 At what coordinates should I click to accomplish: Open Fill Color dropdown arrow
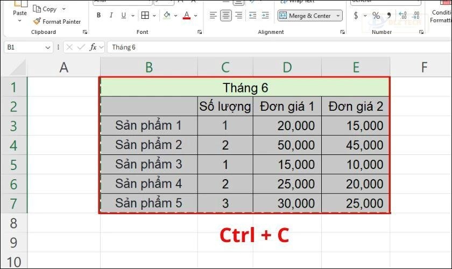[175, 16]
